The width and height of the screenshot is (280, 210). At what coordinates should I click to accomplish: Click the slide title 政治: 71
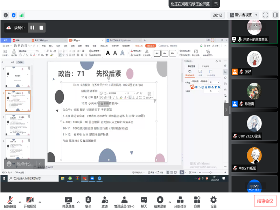point(71,73)
